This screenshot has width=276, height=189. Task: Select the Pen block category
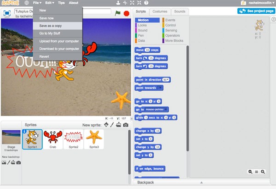[x=147, y=35]
